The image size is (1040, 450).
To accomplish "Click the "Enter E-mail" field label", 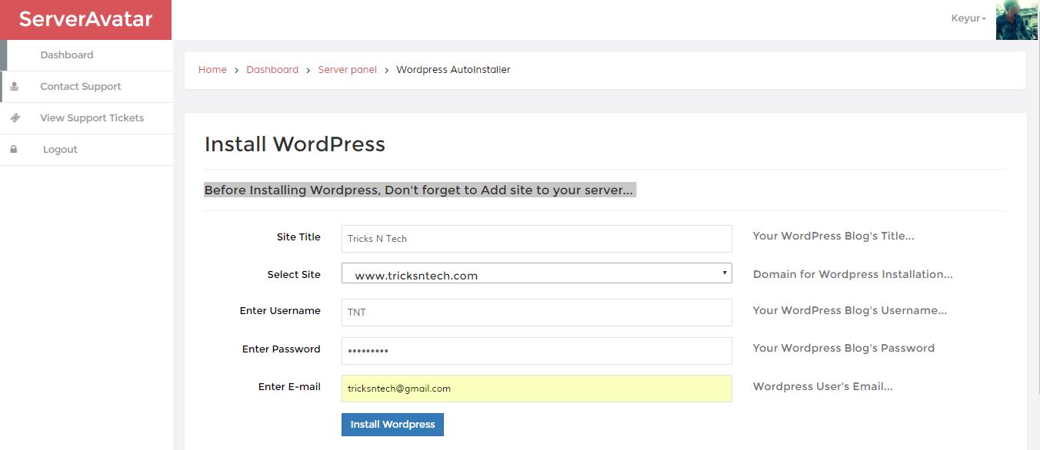I will coord(289,387).
